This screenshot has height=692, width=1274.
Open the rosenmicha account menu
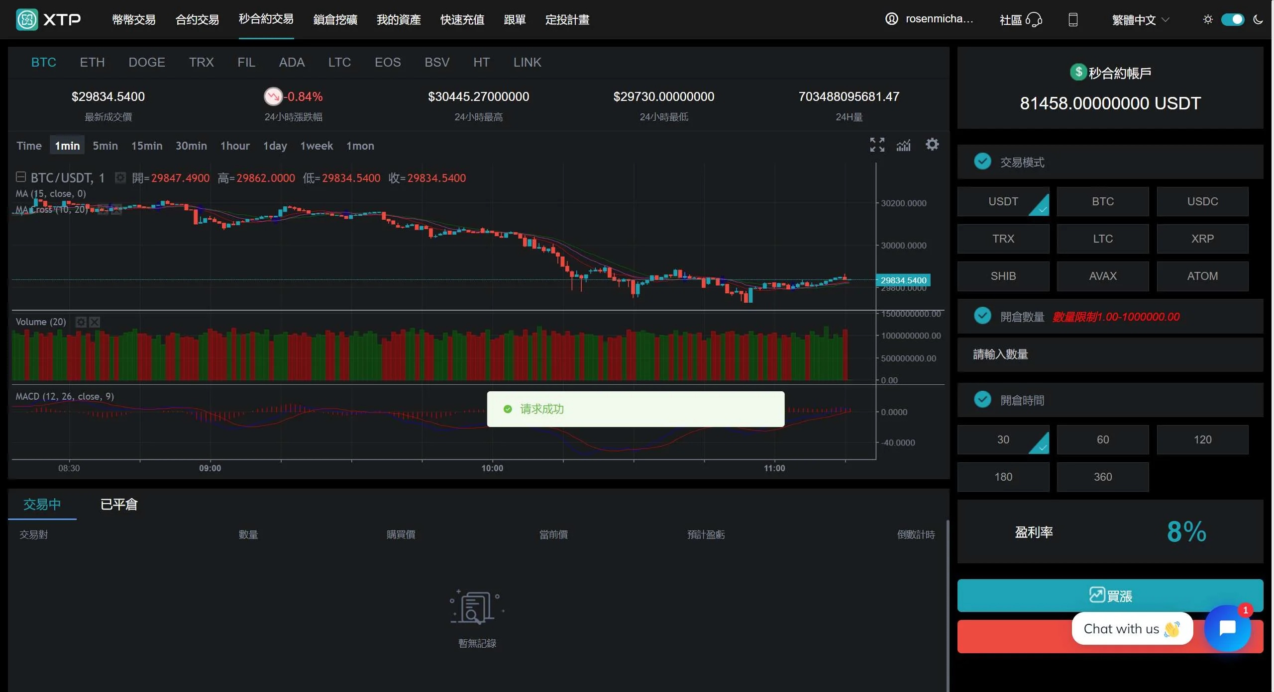pos(929,19)
